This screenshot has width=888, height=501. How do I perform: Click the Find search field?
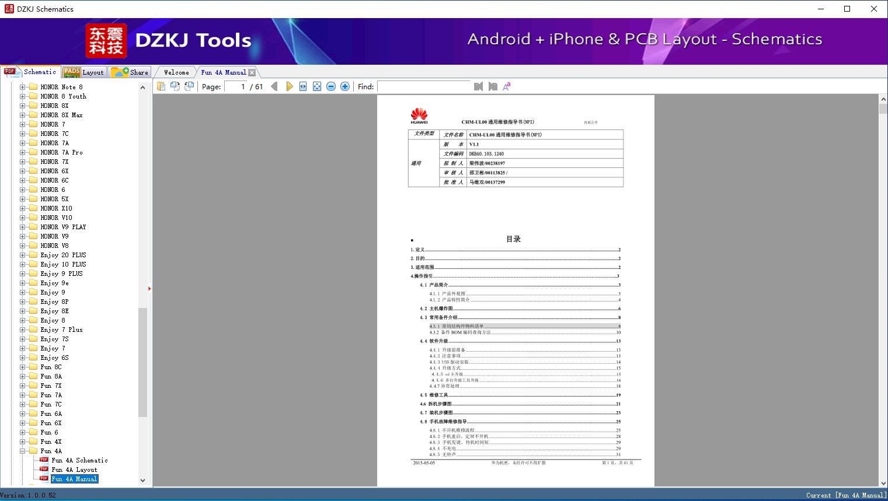click(424, 86)
